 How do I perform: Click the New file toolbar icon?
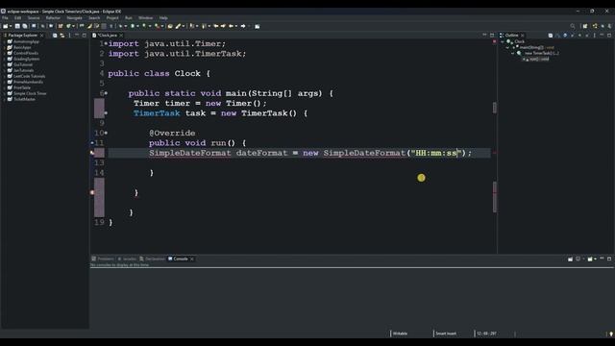coord(6,26)
